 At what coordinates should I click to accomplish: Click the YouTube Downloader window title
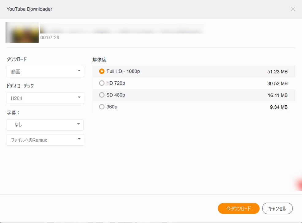[29, 9]
